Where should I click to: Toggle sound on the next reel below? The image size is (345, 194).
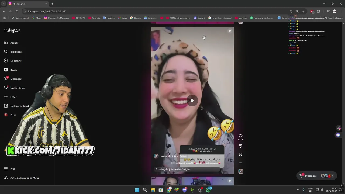[230, 181]
